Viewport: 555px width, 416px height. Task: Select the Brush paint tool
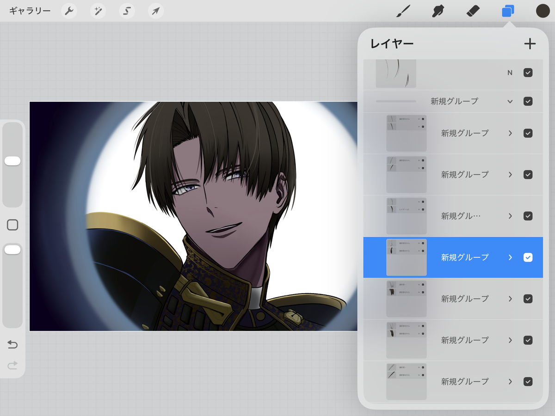[403, 11]
